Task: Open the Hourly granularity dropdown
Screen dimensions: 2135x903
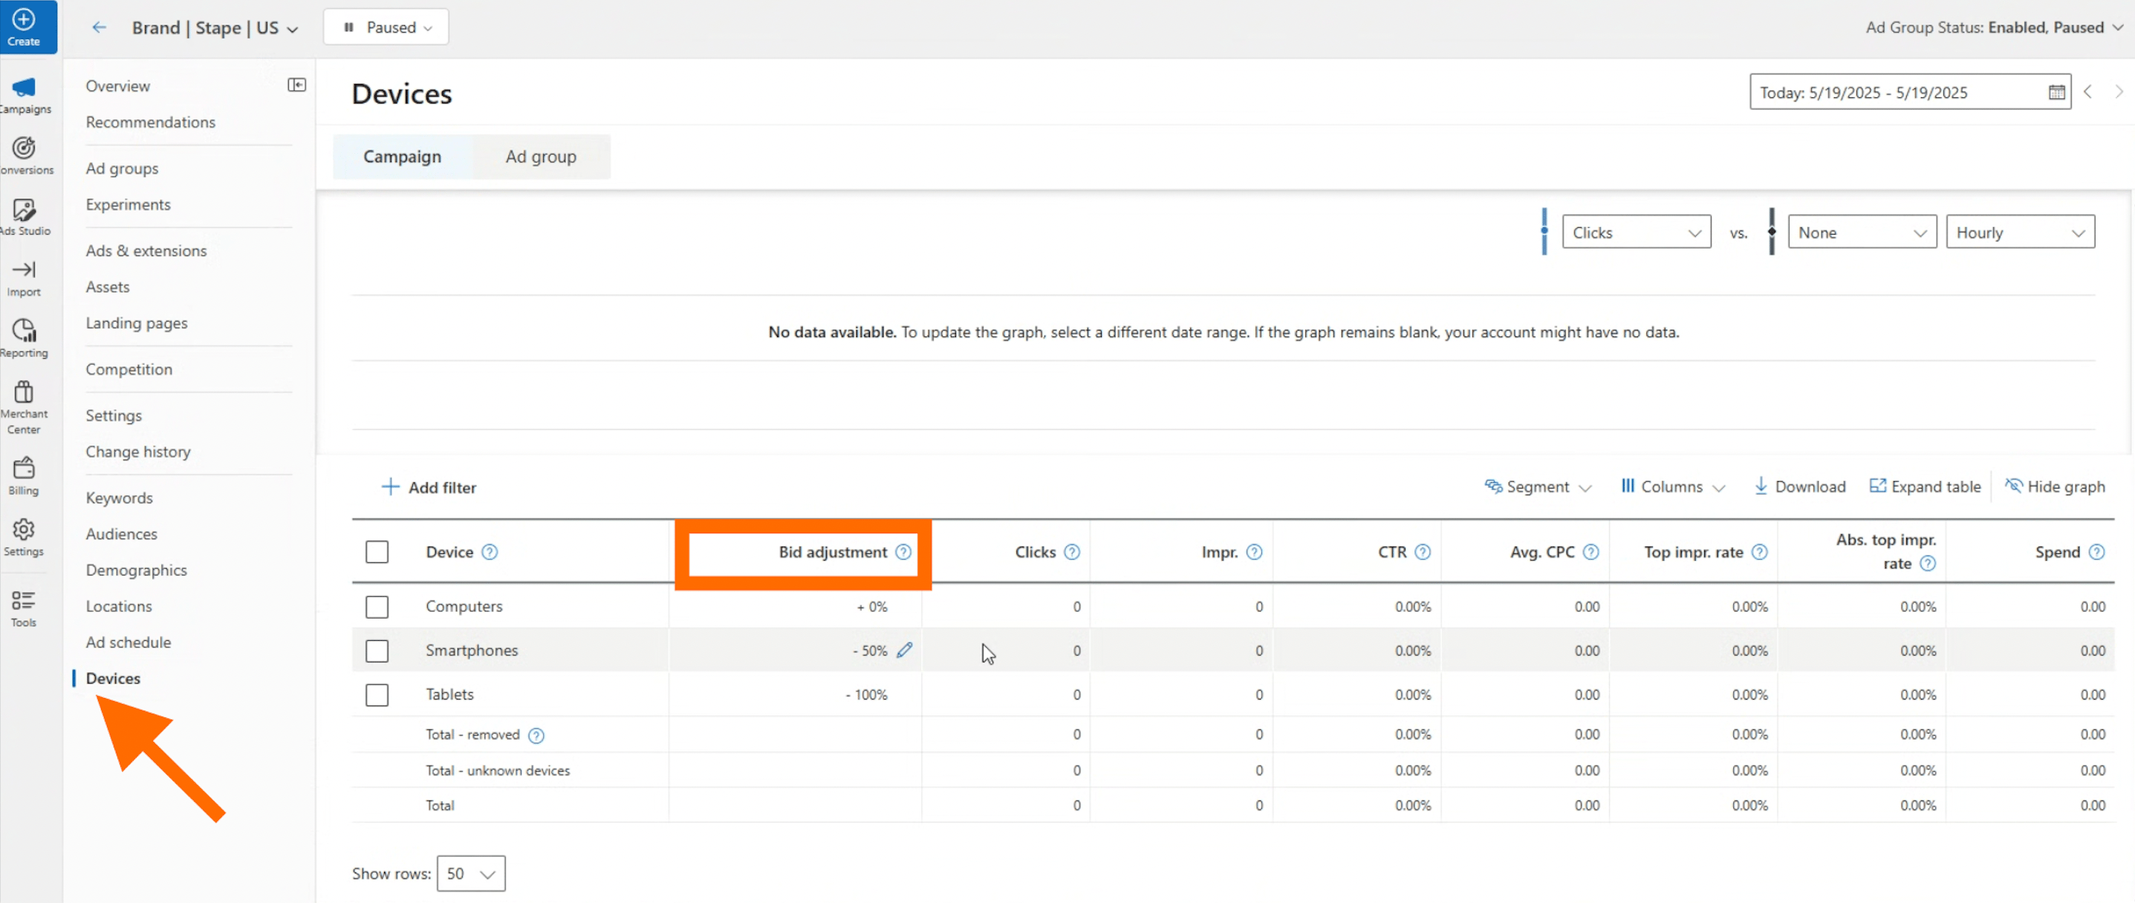Action: point(2020,232)
